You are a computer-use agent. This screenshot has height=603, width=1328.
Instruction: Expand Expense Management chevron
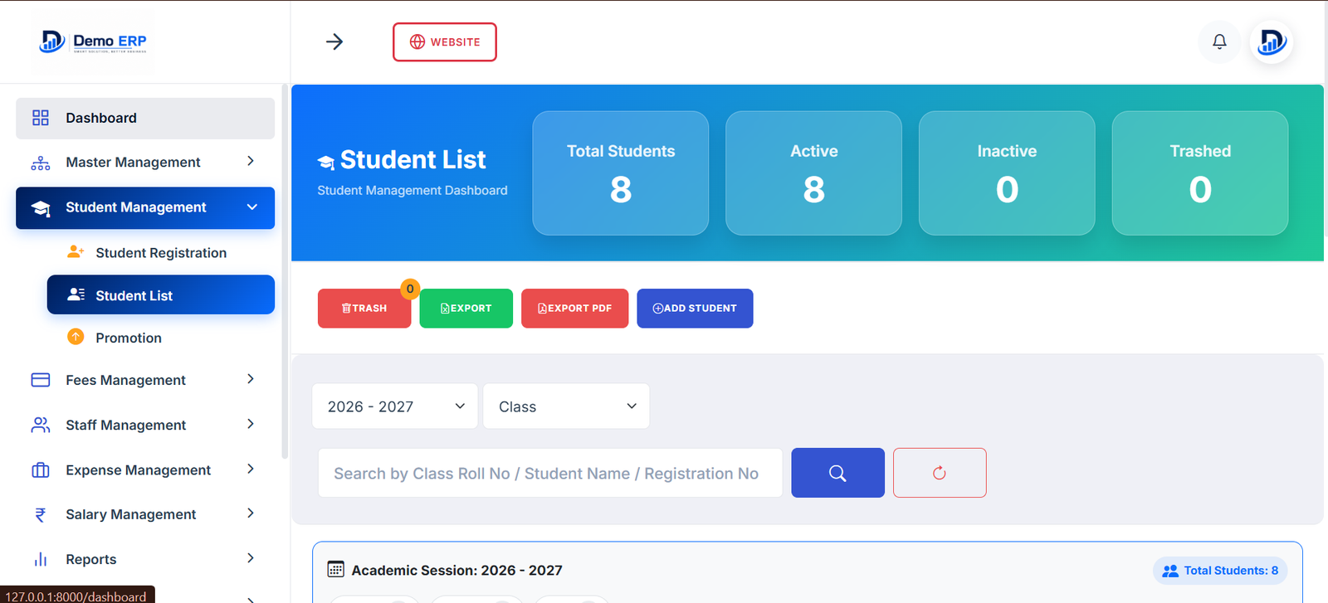(x=251, y=469)
